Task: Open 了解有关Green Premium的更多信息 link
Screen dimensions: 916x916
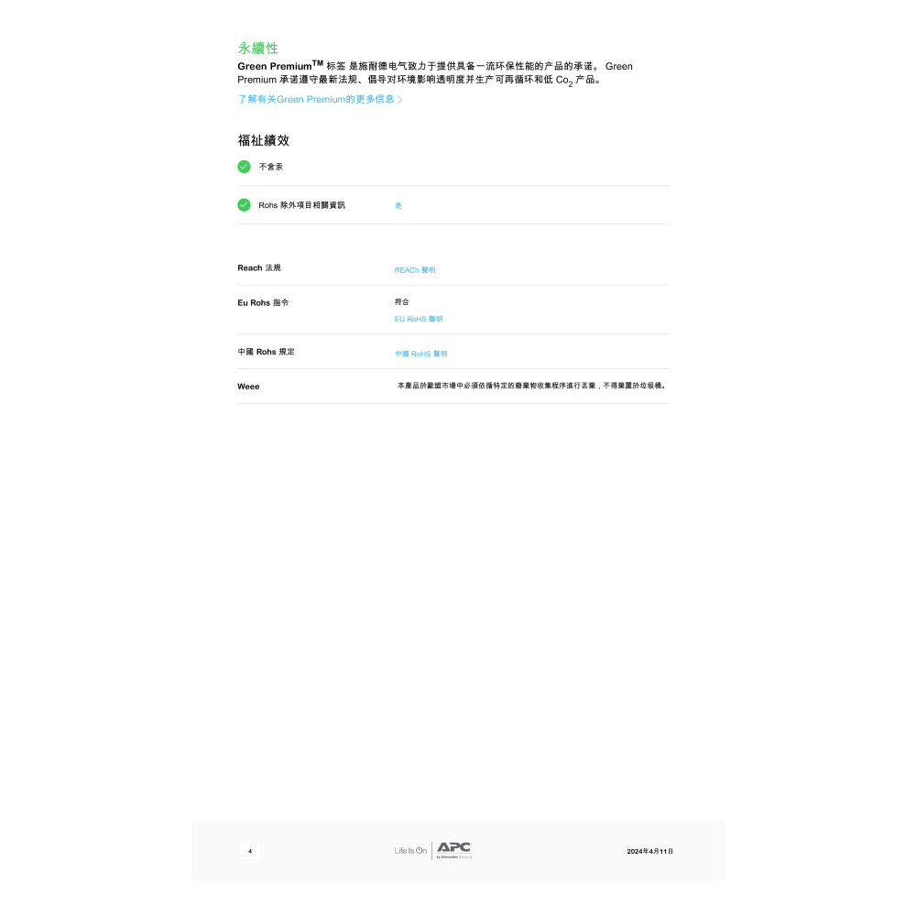Action: 315,99
